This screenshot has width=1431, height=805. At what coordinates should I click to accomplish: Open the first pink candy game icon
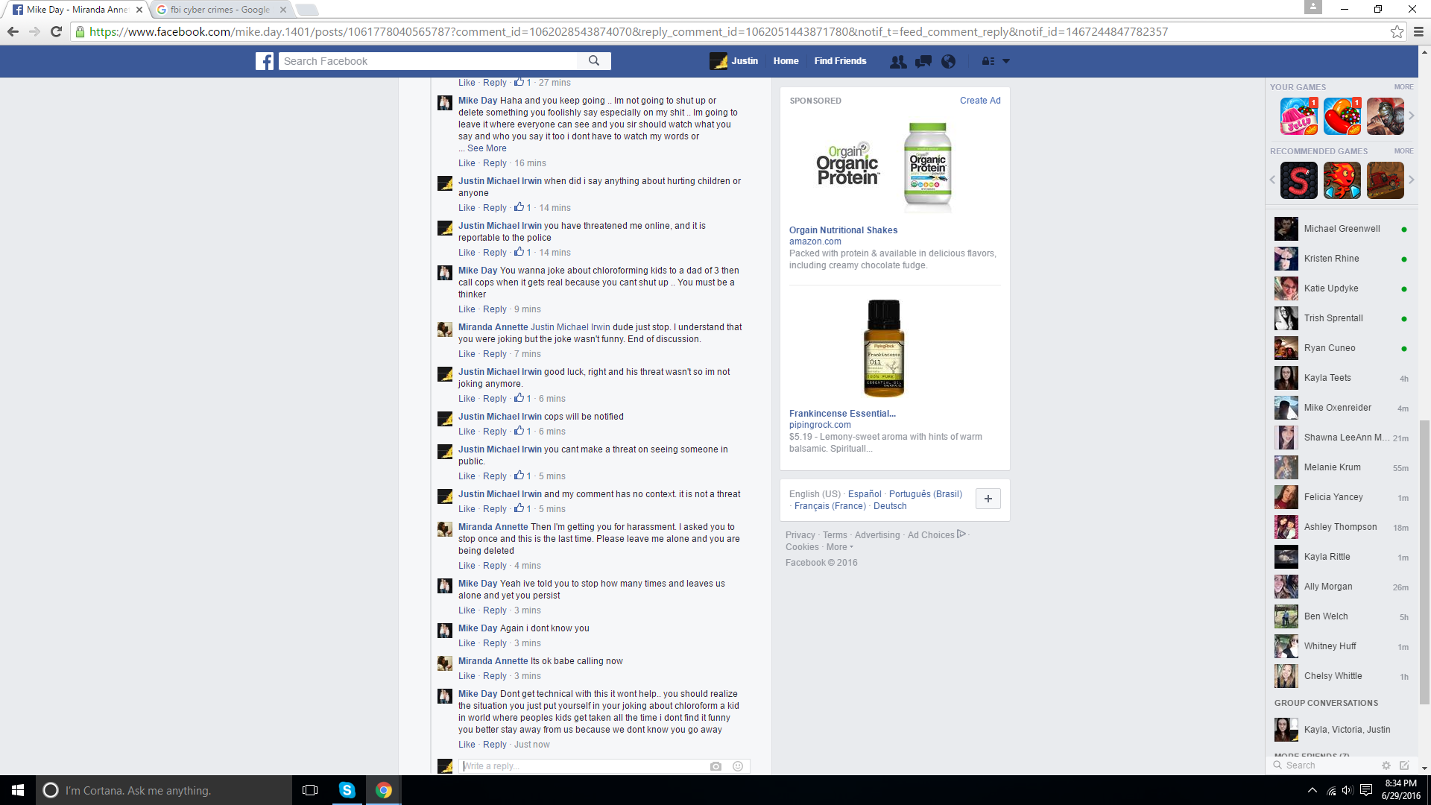(1298, 116)
